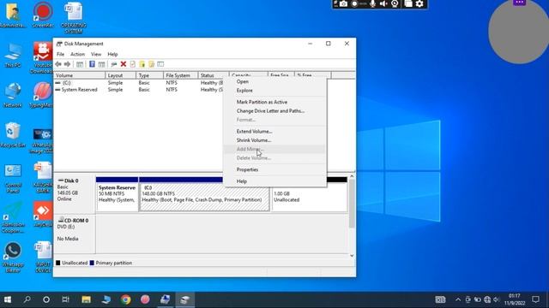Toggle the speaker audio in recorder bar
This screenshot has height=308, width=549.
coord(383,3)
